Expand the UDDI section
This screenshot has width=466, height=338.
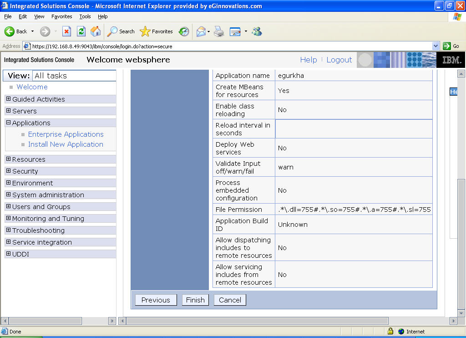pos(8,254)
